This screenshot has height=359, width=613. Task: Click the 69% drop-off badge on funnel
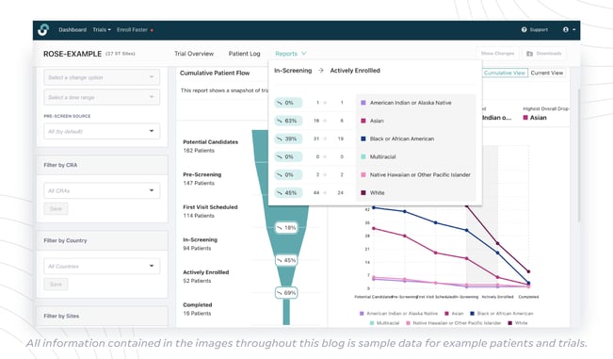point(286,292)
